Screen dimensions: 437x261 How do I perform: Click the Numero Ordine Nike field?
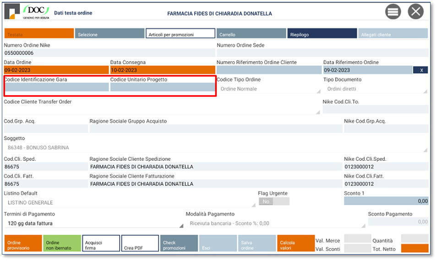coord(109,53)
